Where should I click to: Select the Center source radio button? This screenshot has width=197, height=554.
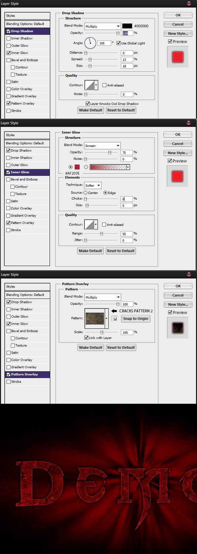pyautogui.click(x=85, y=193)
